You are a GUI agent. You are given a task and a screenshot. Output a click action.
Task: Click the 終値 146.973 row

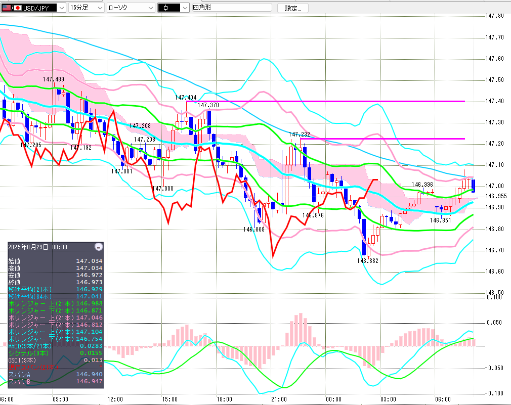[x=56, y=283]
